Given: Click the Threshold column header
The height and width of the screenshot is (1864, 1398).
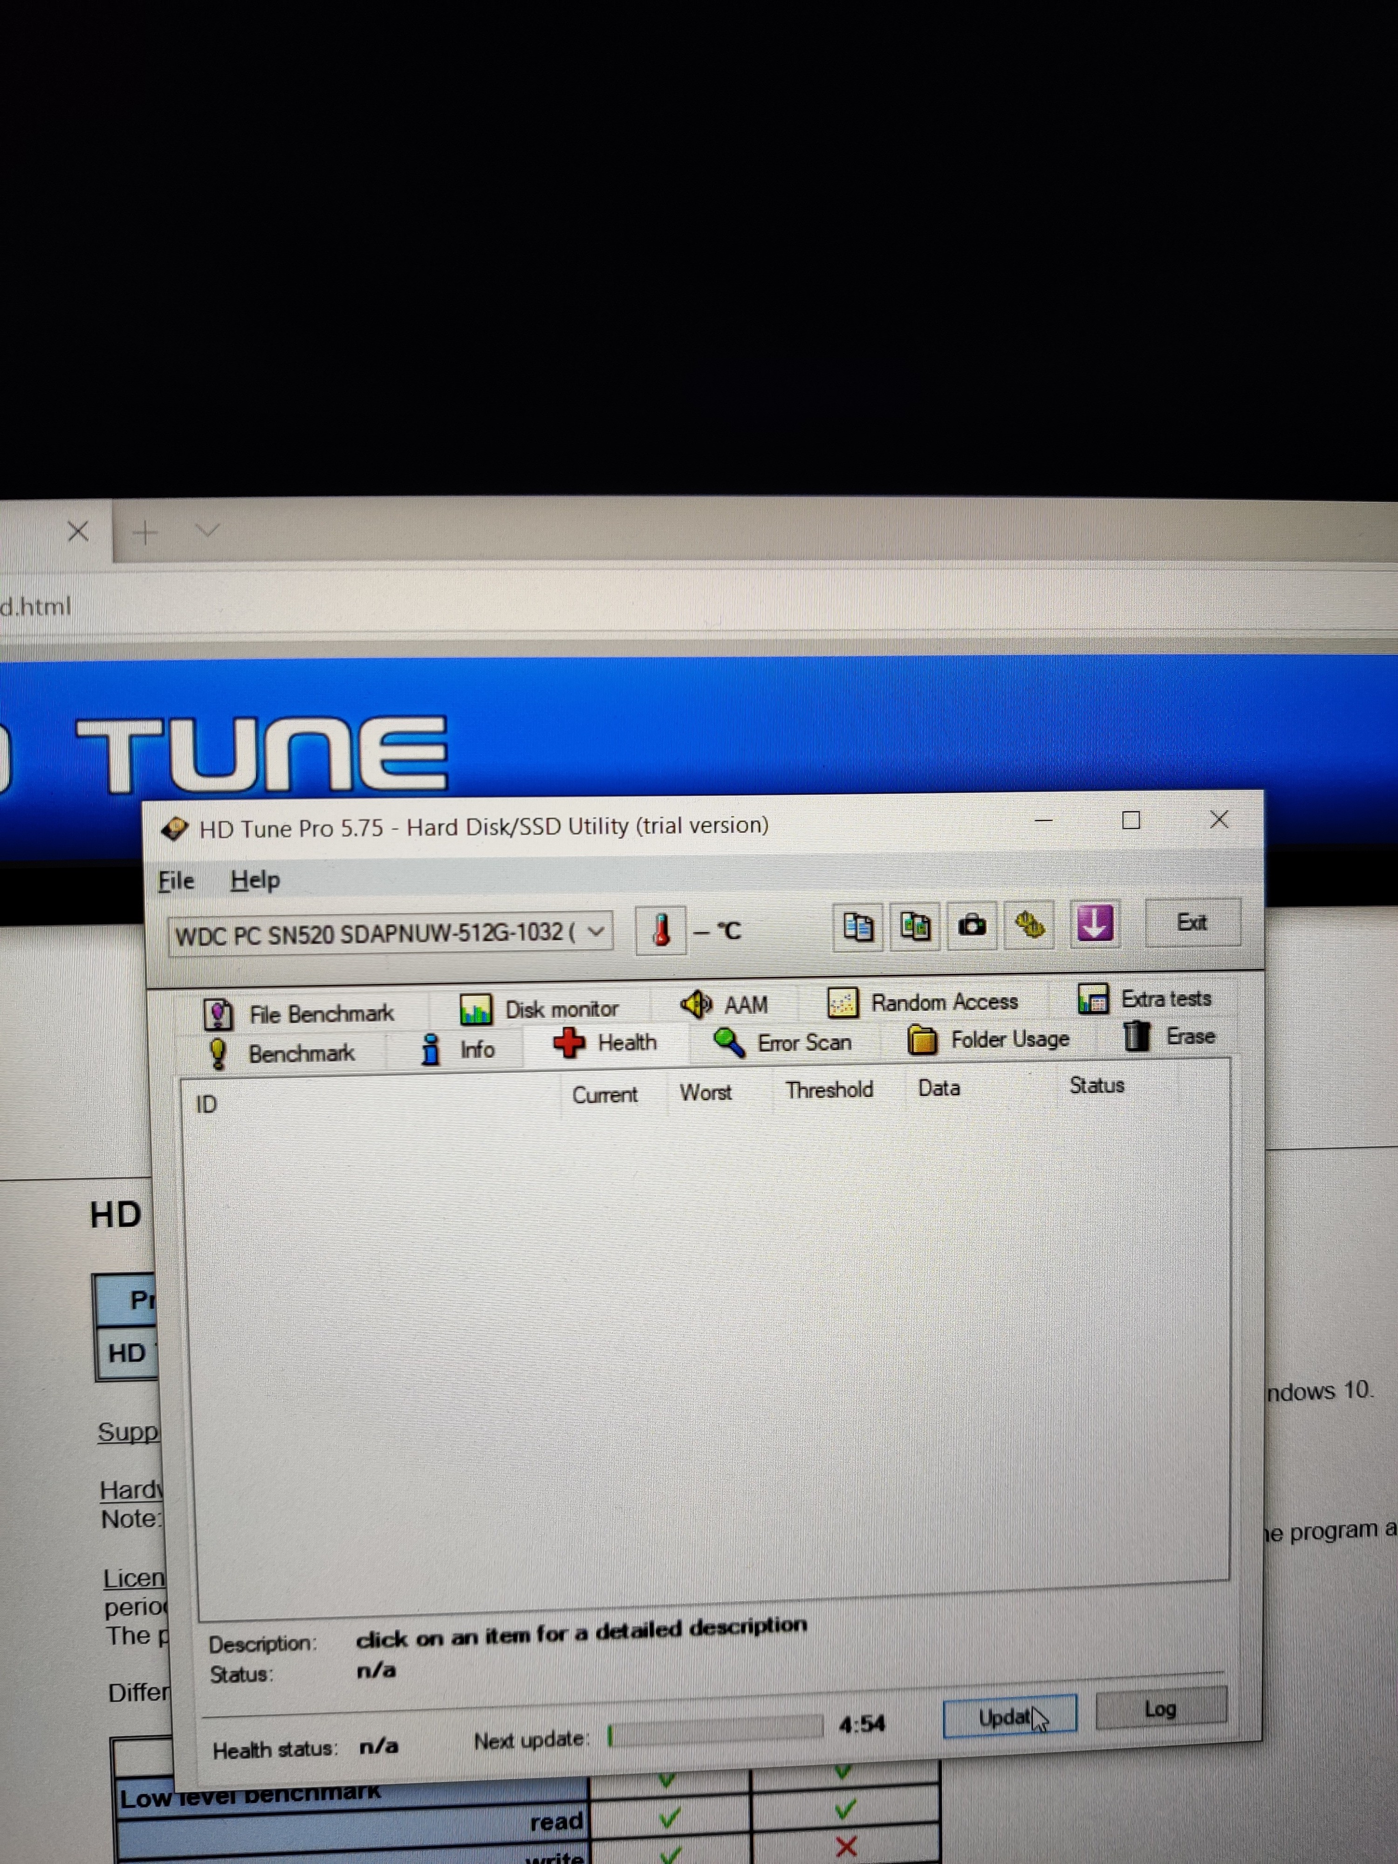Looking at the screenshot, I should pyautogui.click(x=829, y=1090).
